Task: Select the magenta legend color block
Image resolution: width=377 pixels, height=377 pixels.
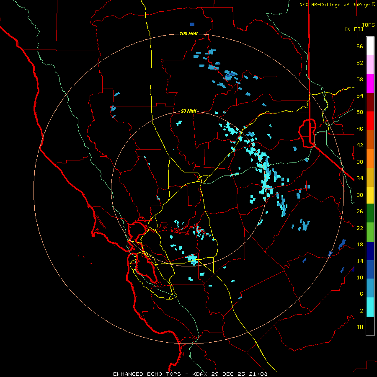Action: (x=370, y=83)
